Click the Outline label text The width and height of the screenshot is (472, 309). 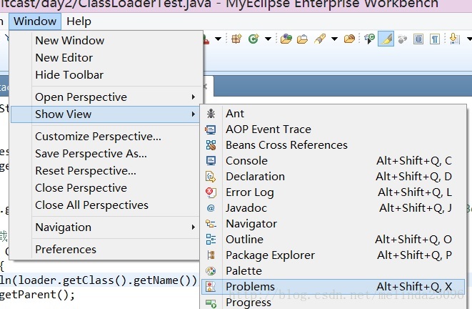[x=244, y=240]
